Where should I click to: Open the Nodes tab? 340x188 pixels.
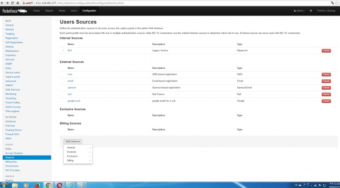click(62, 10)
